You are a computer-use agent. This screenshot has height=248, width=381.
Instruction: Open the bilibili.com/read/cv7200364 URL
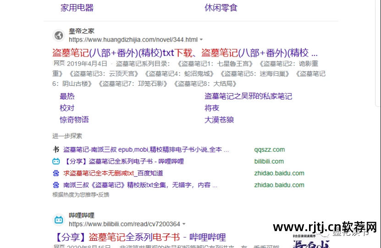[x=124, y=224]
